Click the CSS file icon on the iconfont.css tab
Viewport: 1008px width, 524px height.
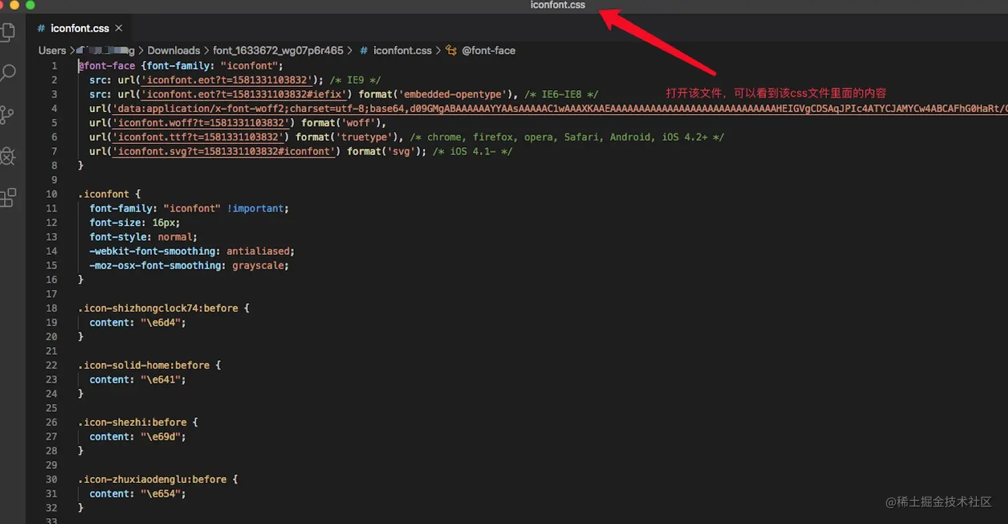point(41,29)
